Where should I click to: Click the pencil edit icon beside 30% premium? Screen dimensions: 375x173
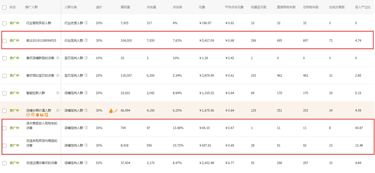(x=116, y=111)
